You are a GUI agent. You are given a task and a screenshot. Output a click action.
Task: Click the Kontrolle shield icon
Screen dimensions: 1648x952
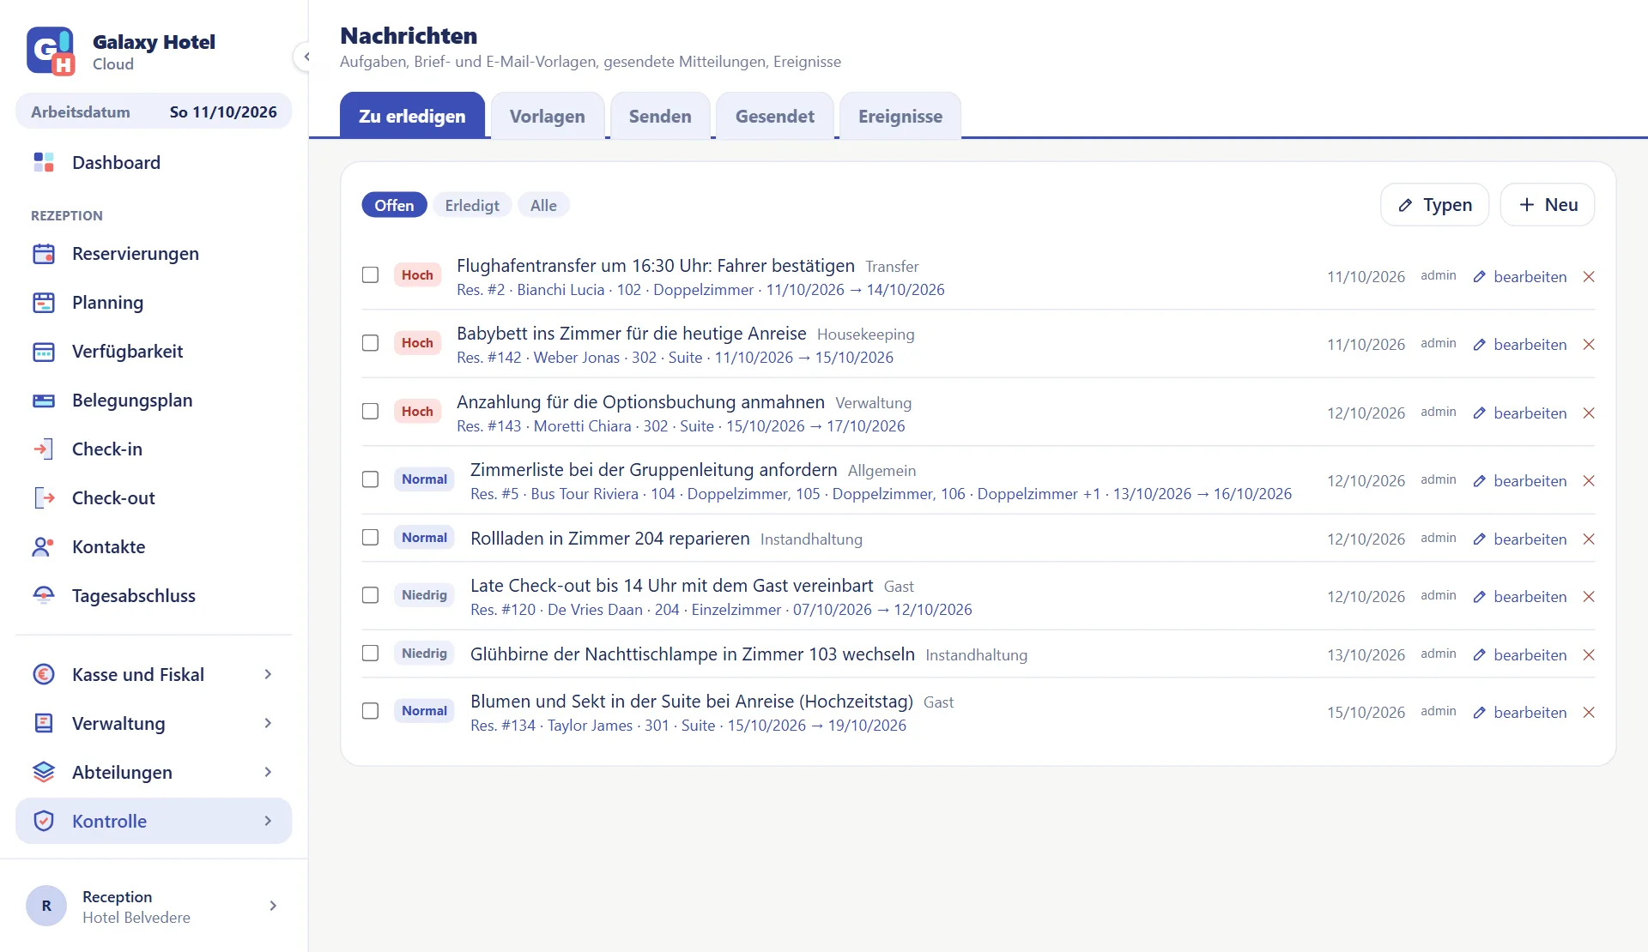click(x=44, y=822)
